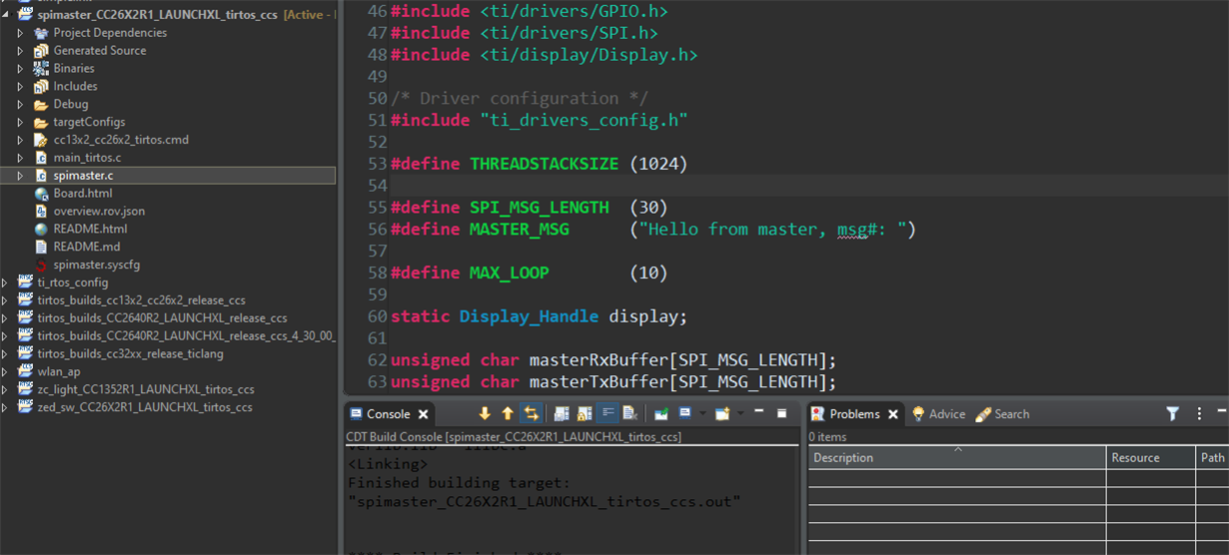Expand the wlan_ap project
The width and height of the screenshot is (1229, 555).
[6, 371]
